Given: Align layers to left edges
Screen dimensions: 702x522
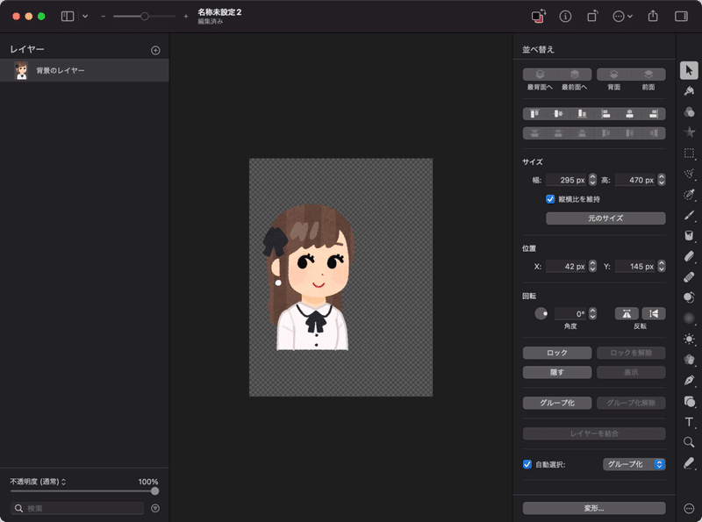Looking at the screenshot, I should coord(605,114).
